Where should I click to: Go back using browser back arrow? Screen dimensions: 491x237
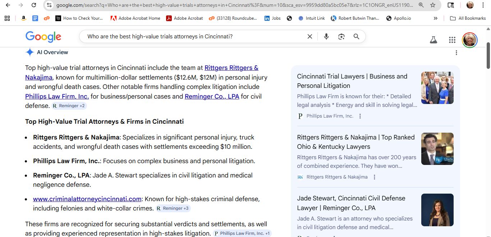click(8, 5)
